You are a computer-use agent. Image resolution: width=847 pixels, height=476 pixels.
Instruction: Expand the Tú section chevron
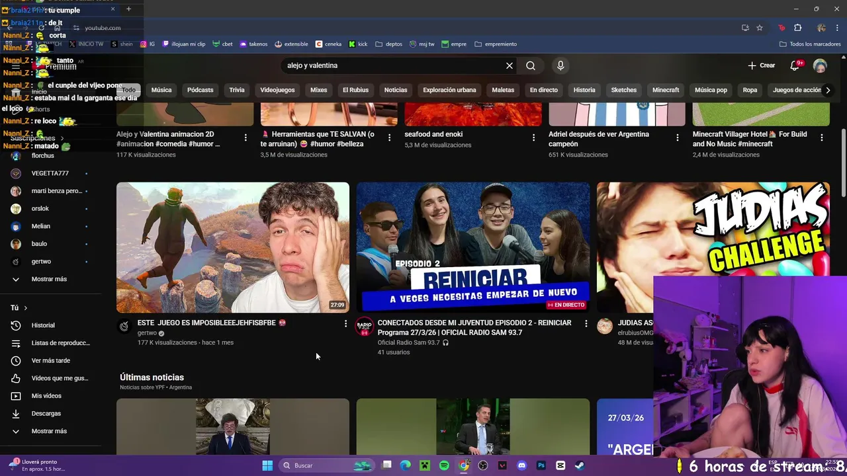click(25, 308)
